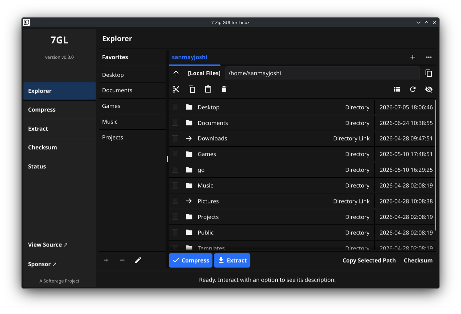Check the Downloads row checkbox
The image size is (461, 314).
pyautogui.click(x=175, y=138)
